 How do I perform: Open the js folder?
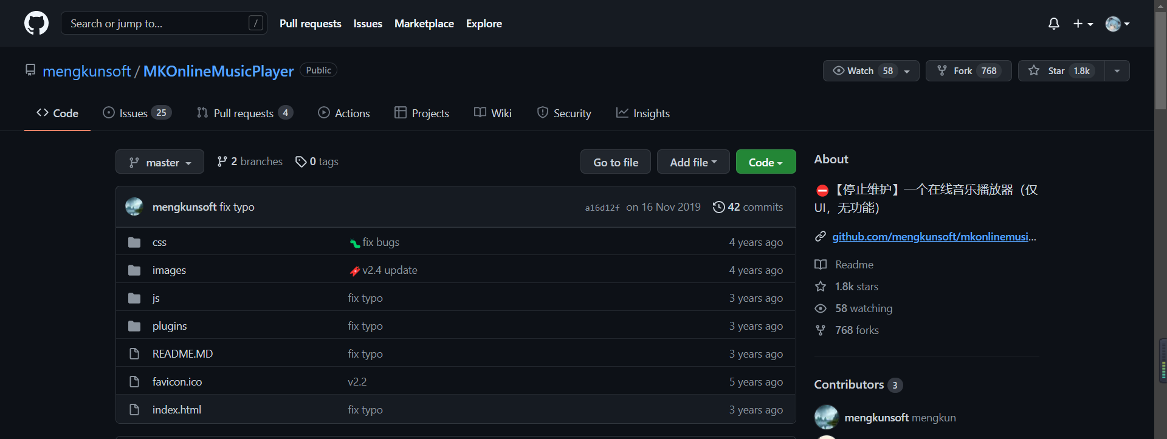[156, 298]
